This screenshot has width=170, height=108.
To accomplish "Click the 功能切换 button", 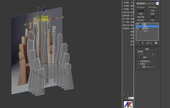I will [126, 12].
